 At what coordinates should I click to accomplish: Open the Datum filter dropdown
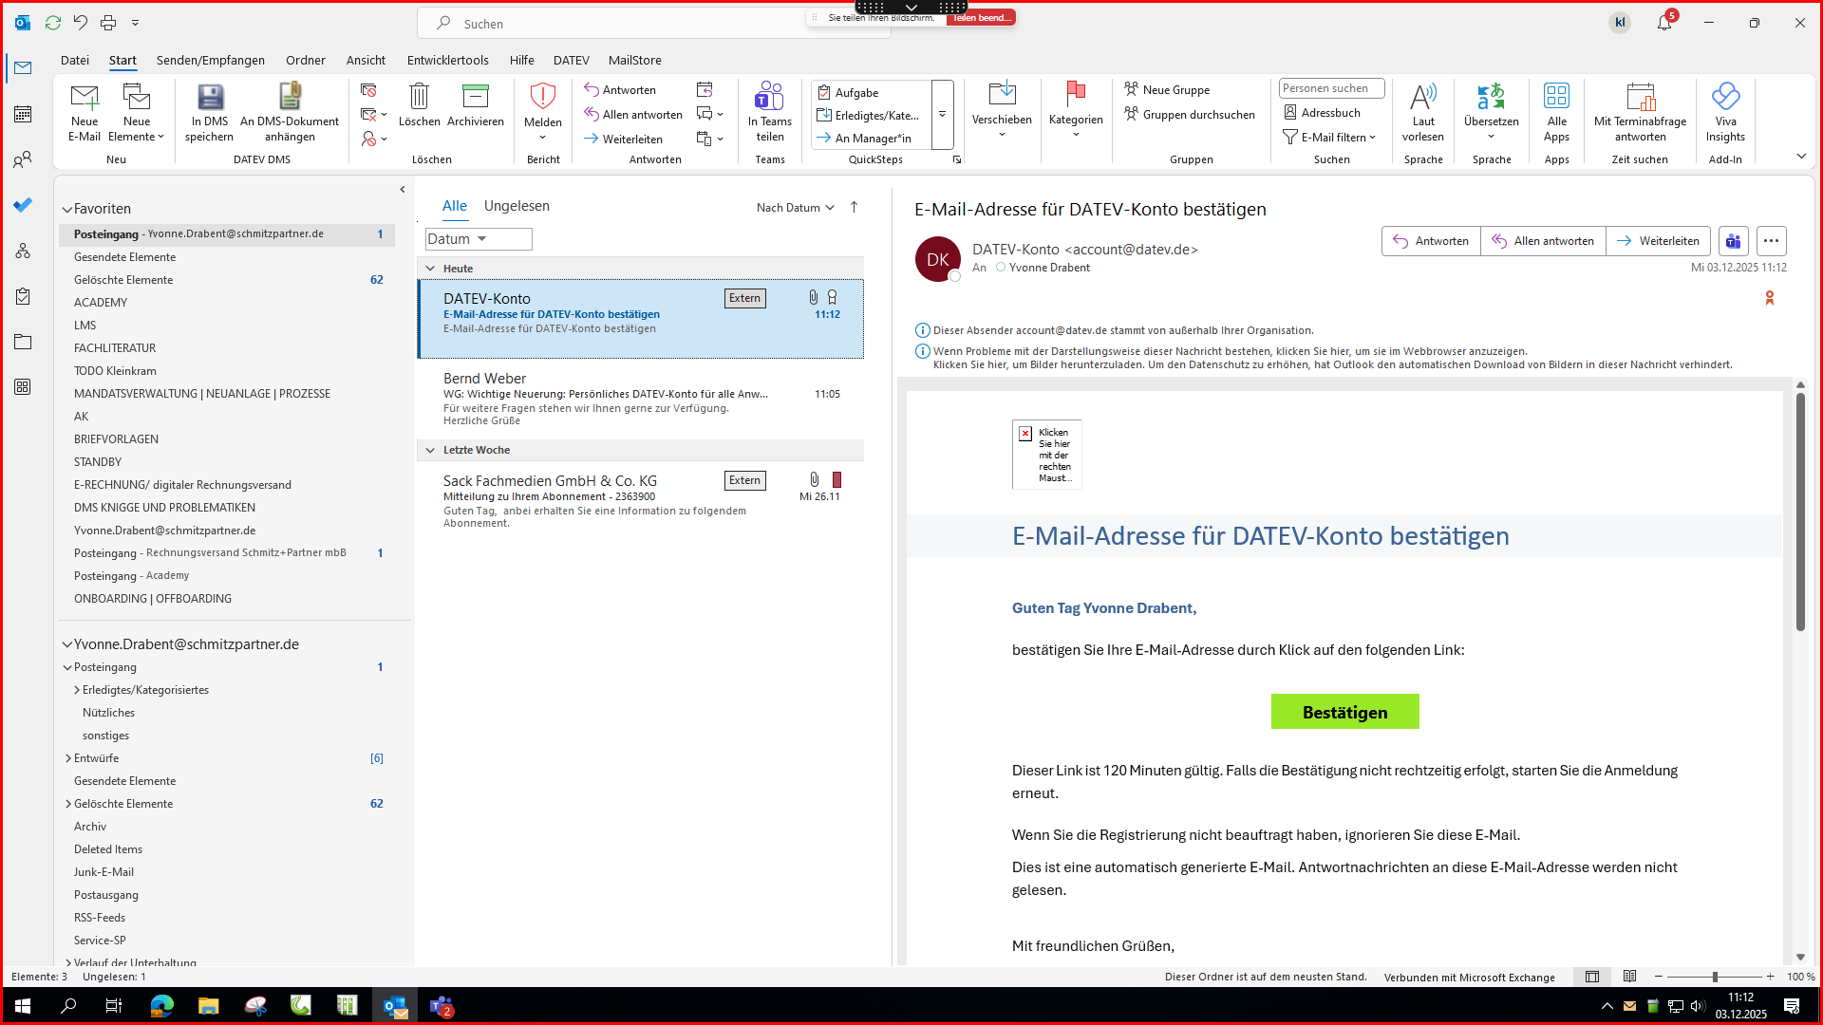coord(478,239)
